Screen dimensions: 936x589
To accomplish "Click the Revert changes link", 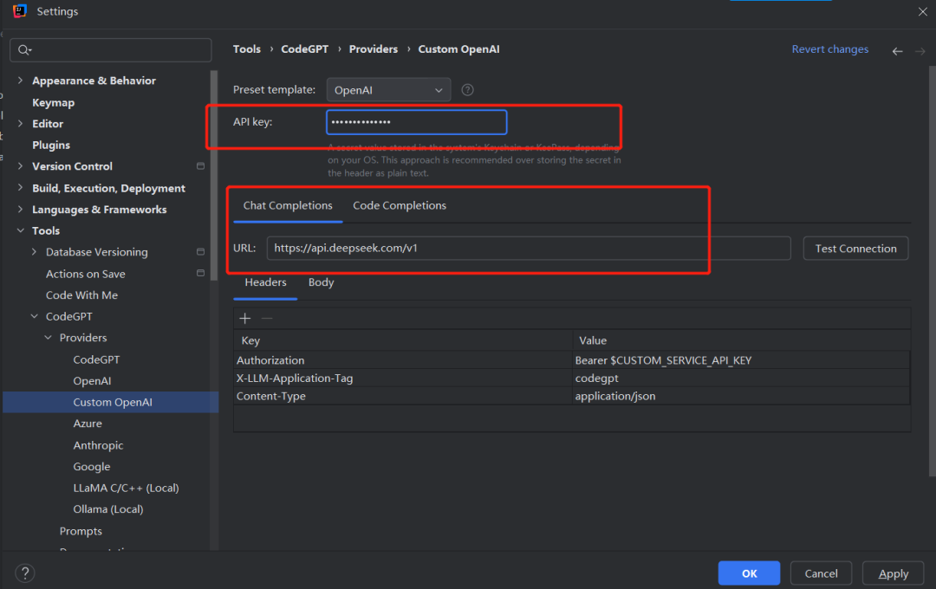I will click(829, 49).
